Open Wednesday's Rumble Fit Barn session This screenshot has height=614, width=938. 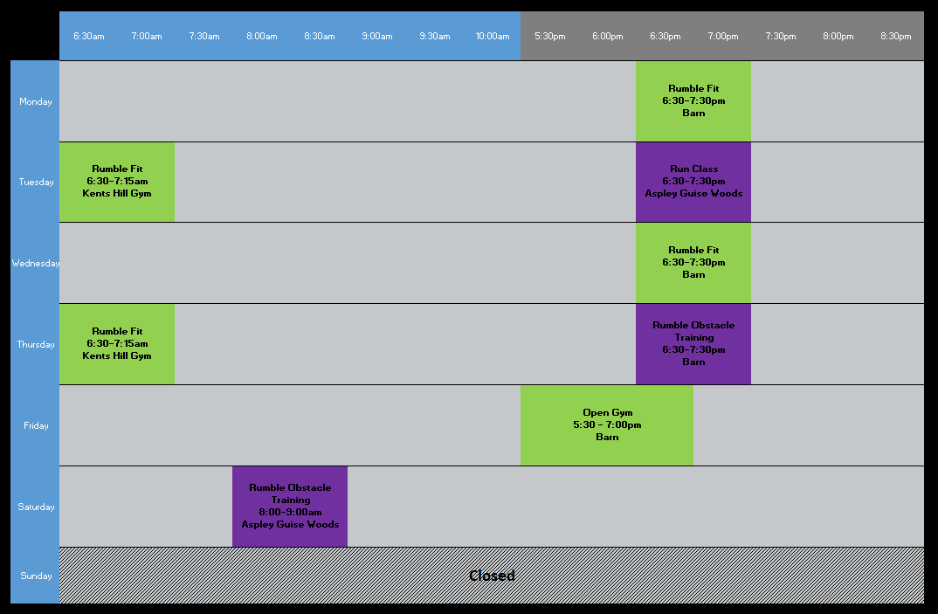coord(693,263)
